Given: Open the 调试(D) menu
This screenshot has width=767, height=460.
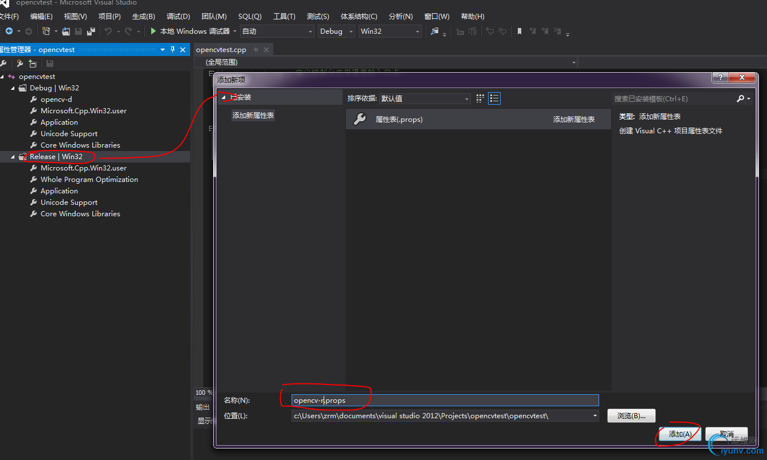Looking at the screenshot, I should coord(178,17).
